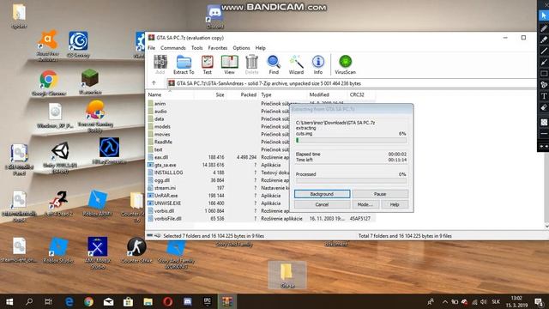Click the archive path address field
Image resolution: width=549 pixels, height=309 pixels.
tap(352, 83)
